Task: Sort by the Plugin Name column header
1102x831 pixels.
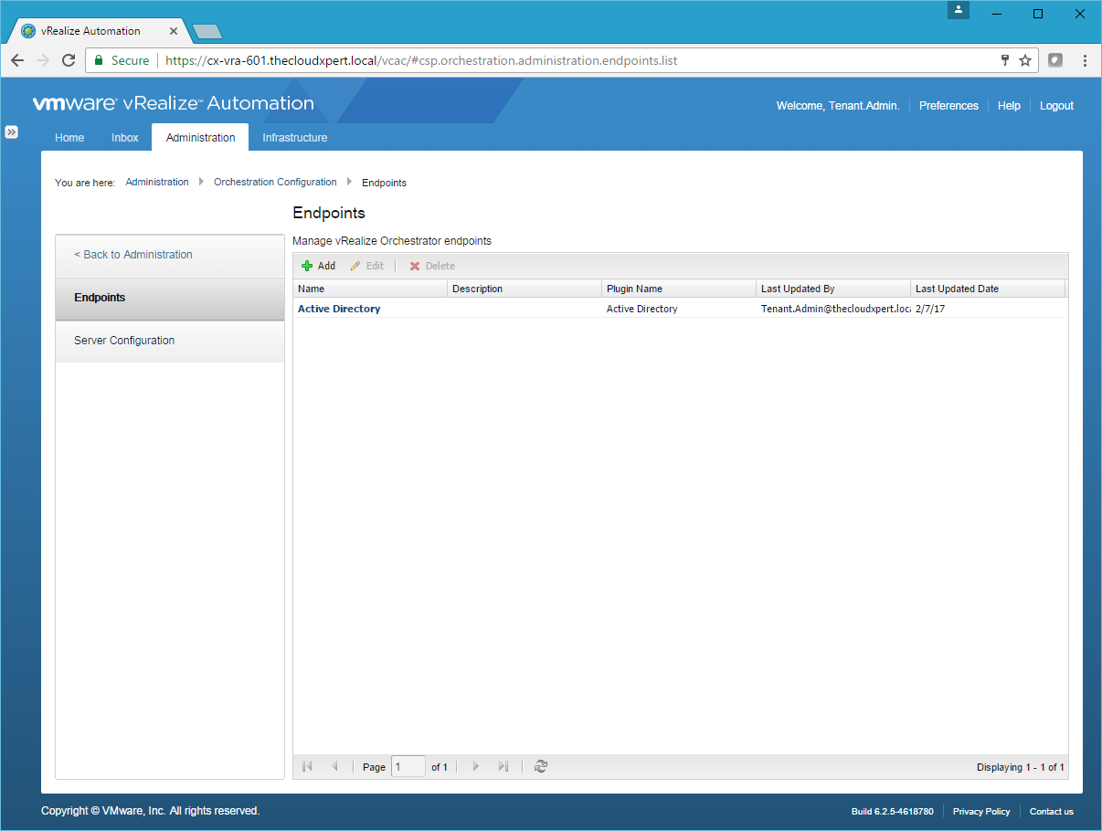Action: tap(634, 289)
